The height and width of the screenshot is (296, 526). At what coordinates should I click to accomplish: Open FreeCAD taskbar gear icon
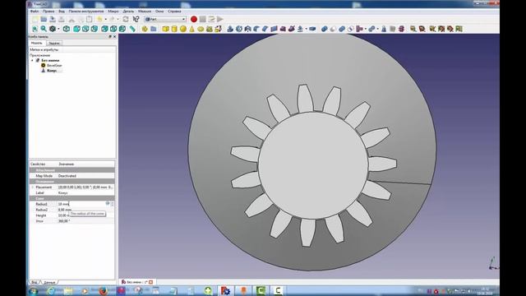click(225, 290)
